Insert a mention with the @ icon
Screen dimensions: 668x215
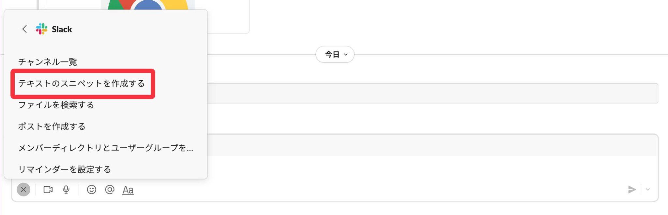(x=110, y=190)
